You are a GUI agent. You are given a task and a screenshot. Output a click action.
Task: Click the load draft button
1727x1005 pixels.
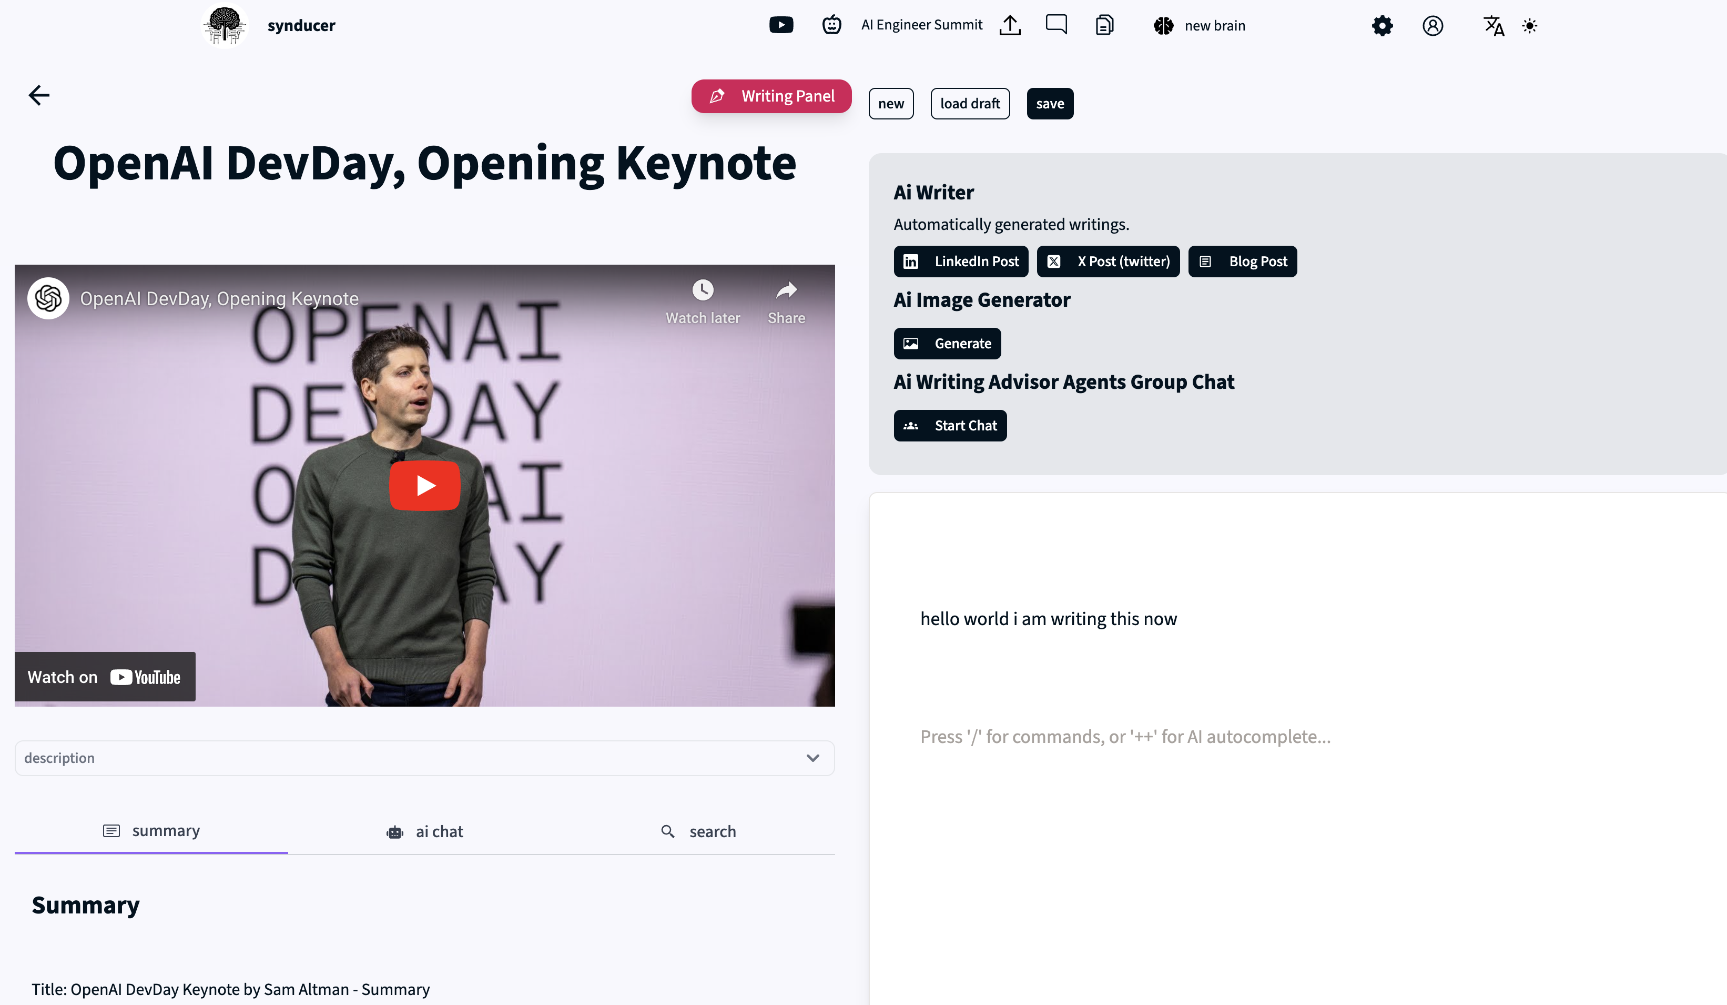pyautogui.click(x=970, y=104)
